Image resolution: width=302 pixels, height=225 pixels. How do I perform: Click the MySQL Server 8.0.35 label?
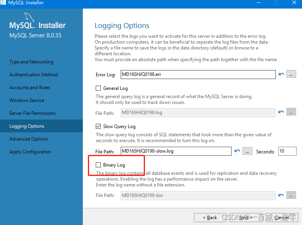pyautogui.click(x=36, y=35)
